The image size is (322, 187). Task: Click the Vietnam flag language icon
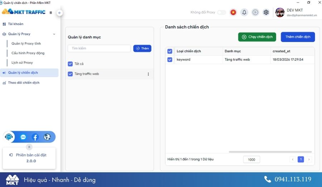233,12
